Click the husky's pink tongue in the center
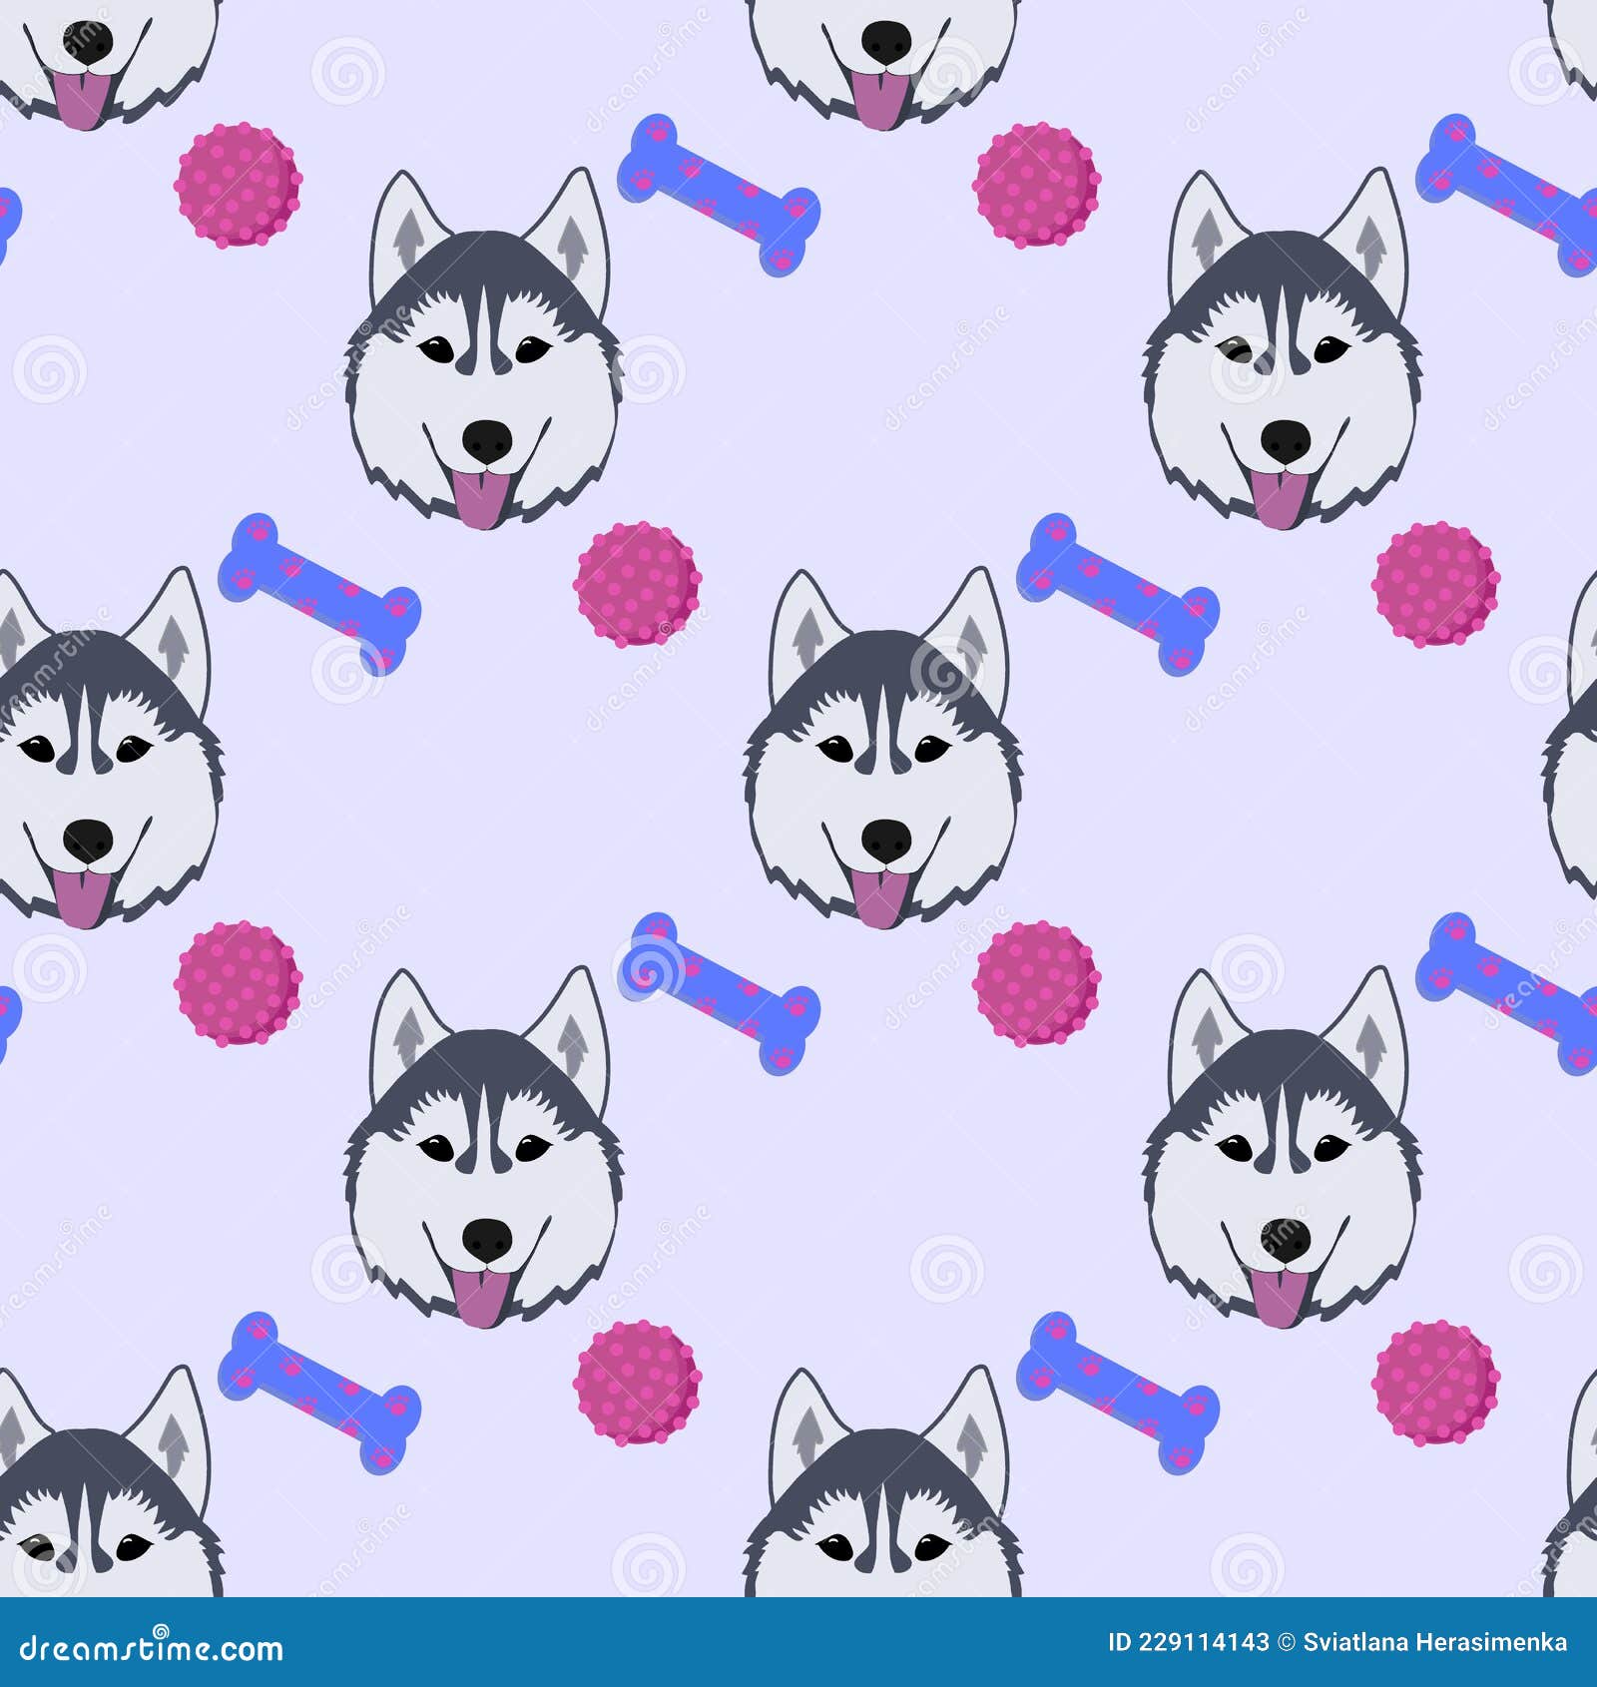The width and height of the screenshot is (1597, 1687). [883, 893]
